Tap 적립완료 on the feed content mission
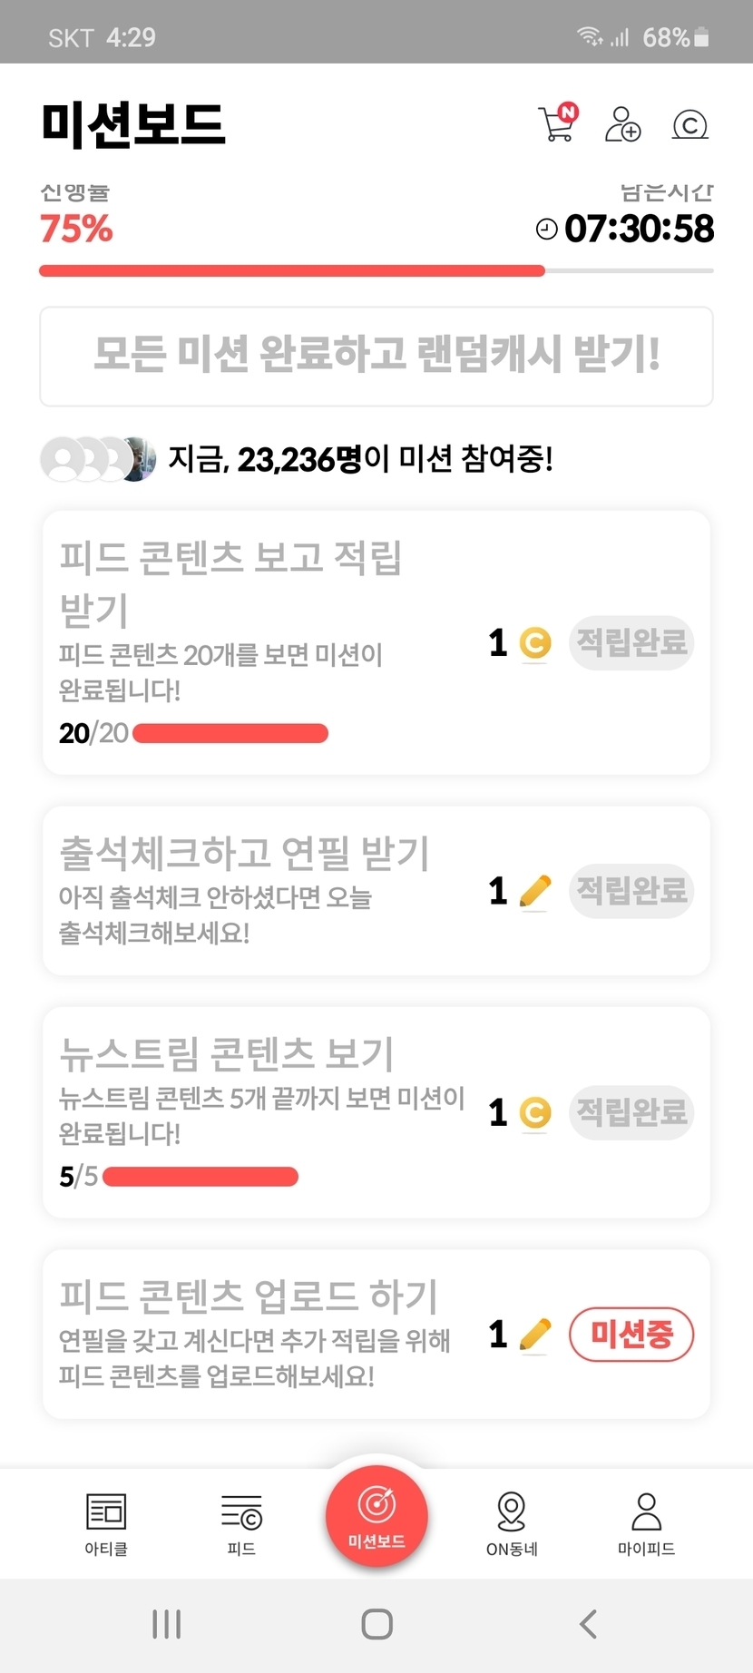753x1673 pixels. (x=631, y=643)
